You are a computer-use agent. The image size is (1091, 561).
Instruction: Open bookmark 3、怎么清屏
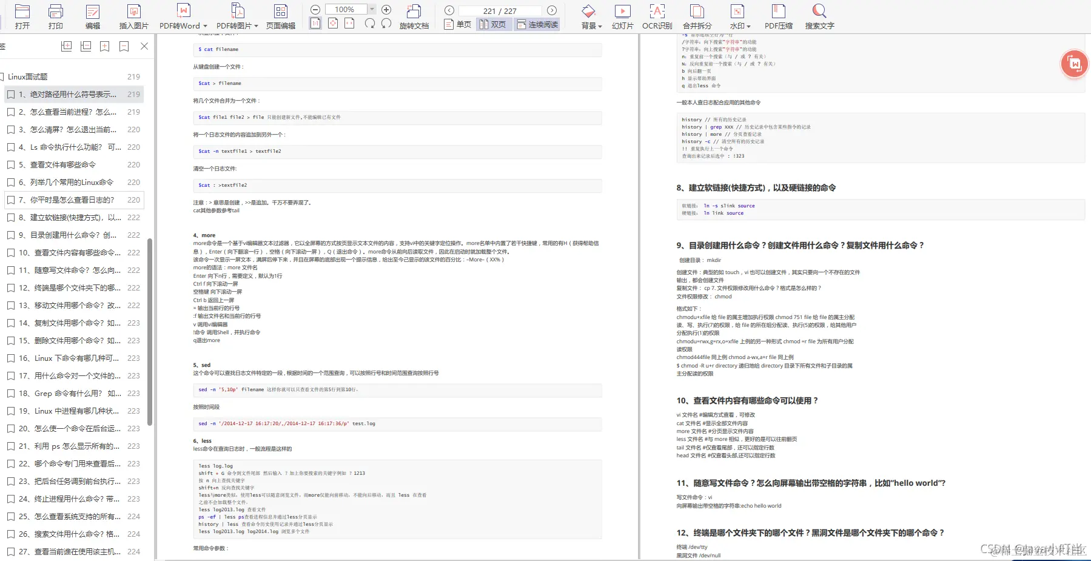click(74, 129)
